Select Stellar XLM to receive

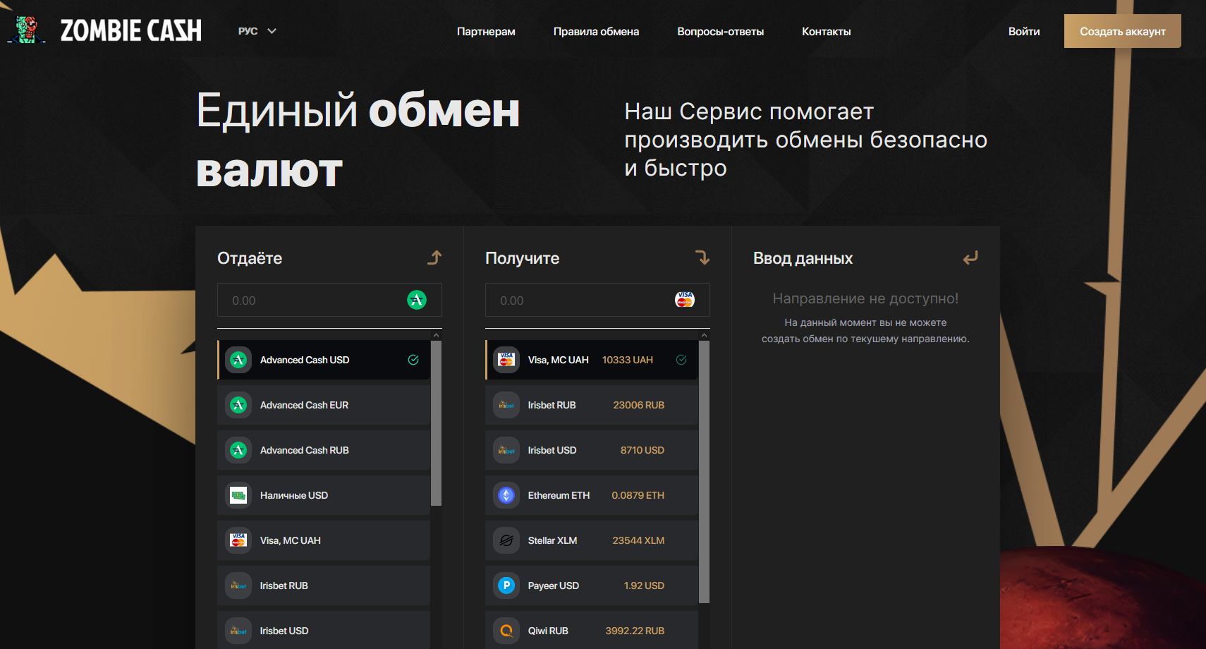(592, 540)
